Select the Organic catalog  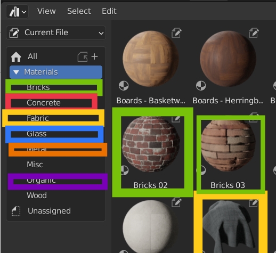56,180
